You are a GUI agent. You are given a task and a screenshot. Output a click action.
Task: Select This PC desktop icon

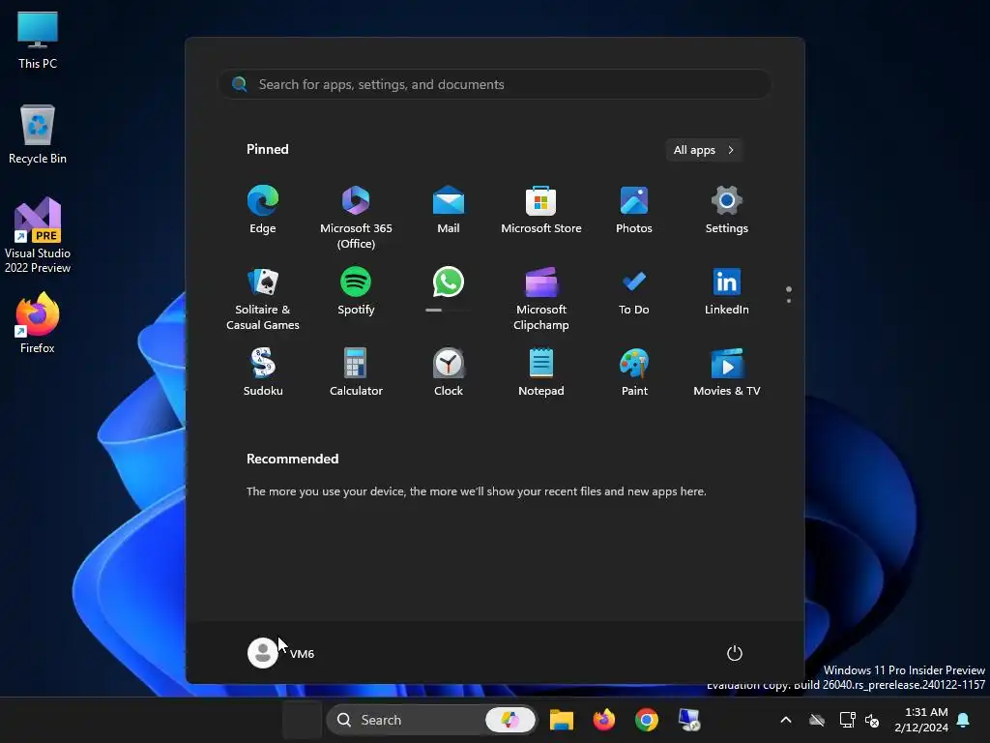[38, 40]
